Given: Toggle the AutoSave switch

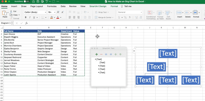Looking at the screenshot, I should point(27,2).
